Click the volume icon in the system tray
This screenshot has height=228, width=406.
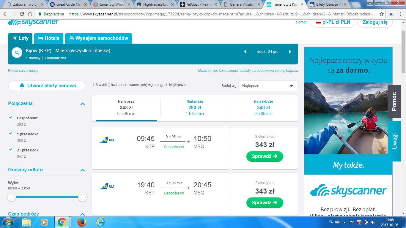[x=373, y=222]
